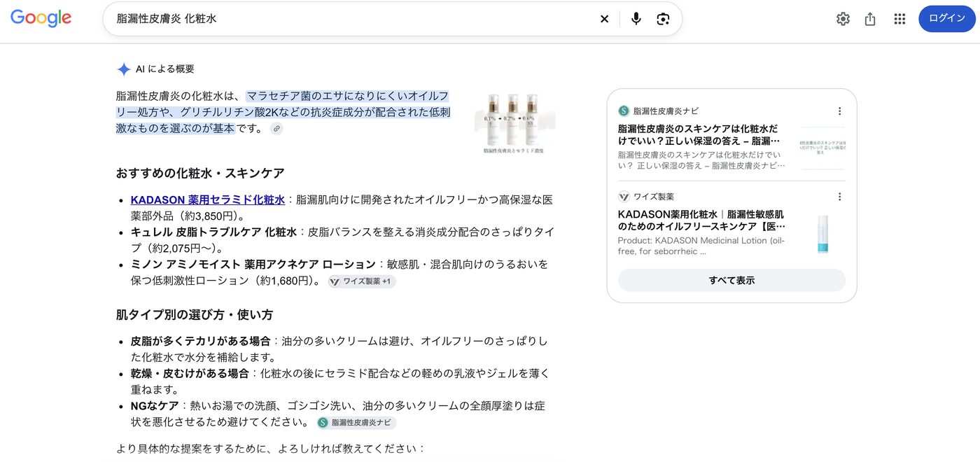The height and width of the screenshot is (462, 980).
Task: Open more options for the 脂漏性皮膚炎ナビ card
Action: pos(839,111)
